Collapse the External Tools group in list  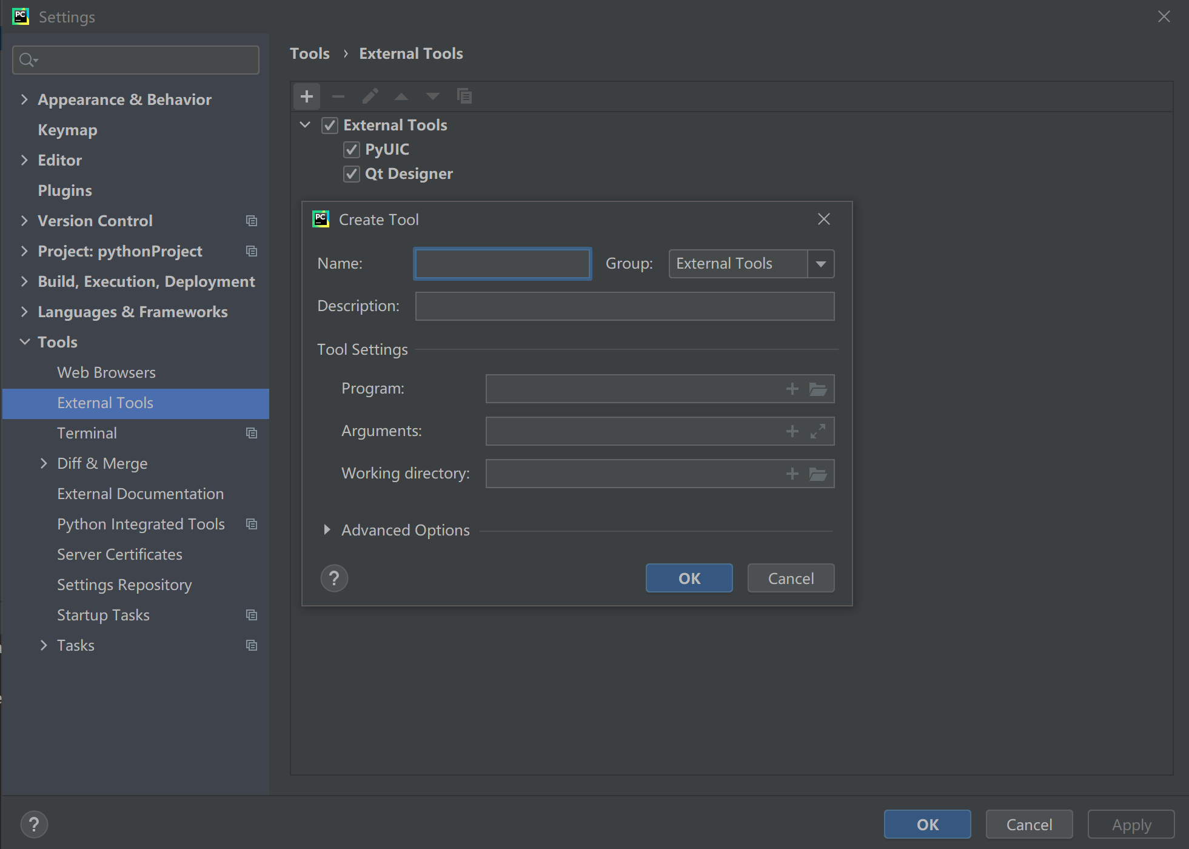[x=305, y=125]
